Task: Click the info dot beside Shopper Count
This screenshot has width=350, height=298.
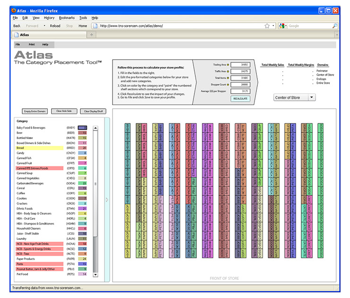Action: [x=228, y=84]
